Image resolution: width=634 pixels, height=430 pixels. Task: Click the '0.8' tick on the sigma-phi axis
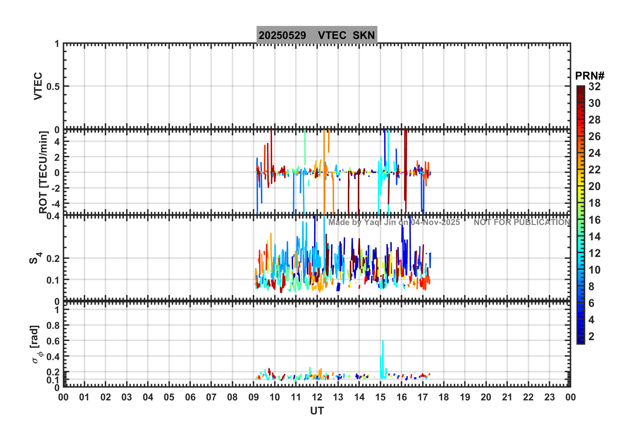pyautogui.click(x=53, y=325)
